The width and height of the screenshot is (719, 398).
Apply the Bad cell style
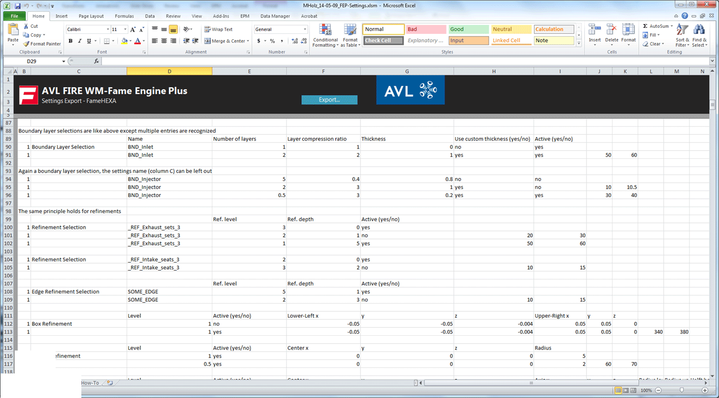tap(426, 29)
